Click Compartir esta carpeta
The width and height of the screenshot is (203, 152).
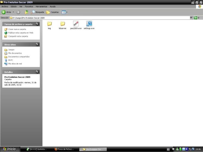point(18,36)
